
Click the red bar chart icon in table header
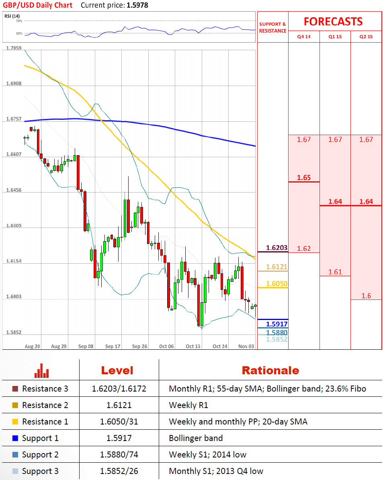(42, 371)
